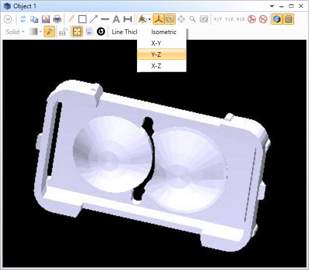The width and height of the screenshot is (309, 270).
Task: Select the H-shaped measure tool
Action: (x=128, y=19)
